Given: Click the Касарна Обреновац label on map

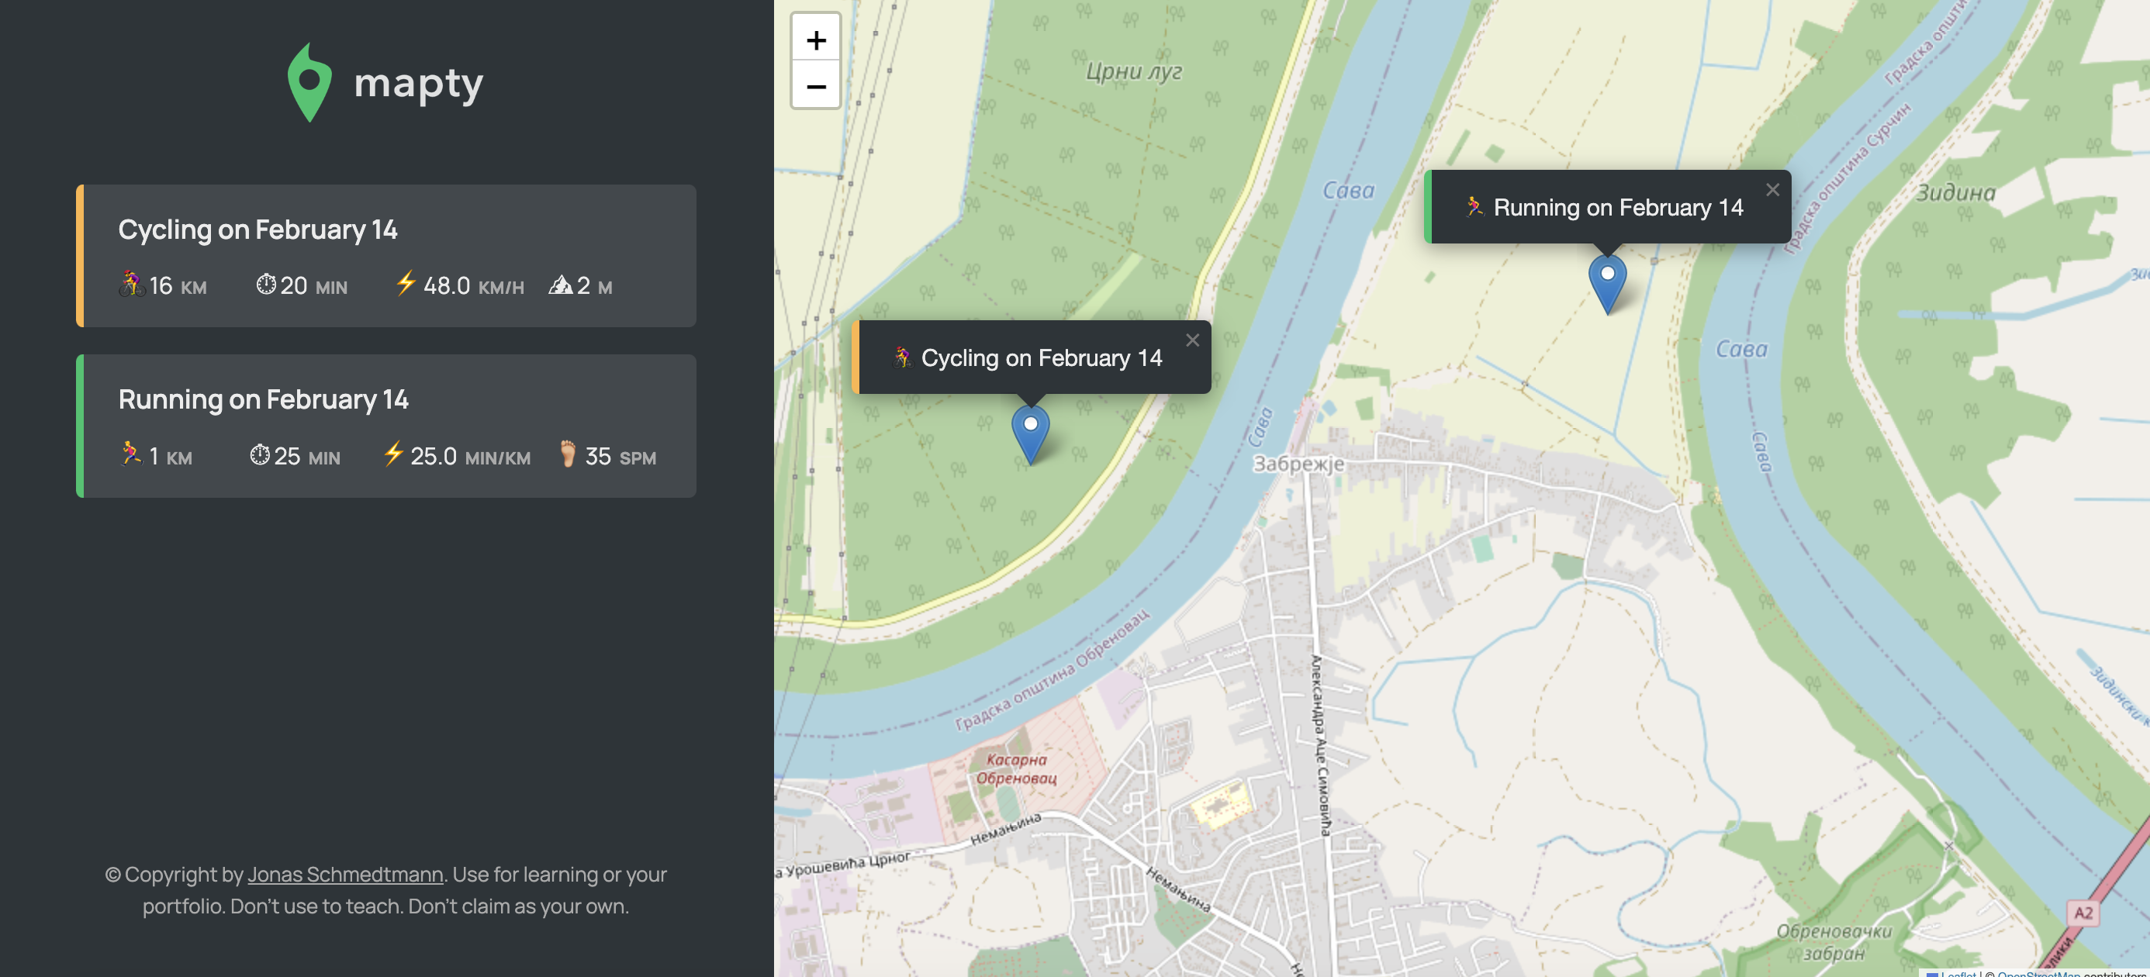Looking at the screenshot, I should click(1017, 768).
